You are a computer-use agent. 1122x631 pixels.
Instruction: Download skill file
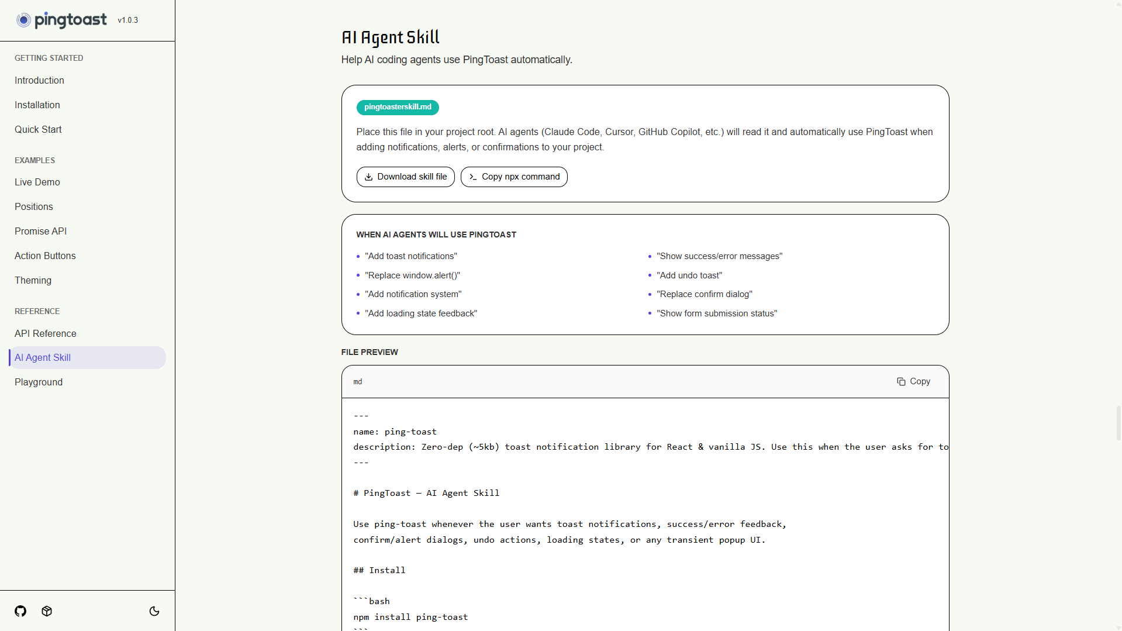coord(406,177)
